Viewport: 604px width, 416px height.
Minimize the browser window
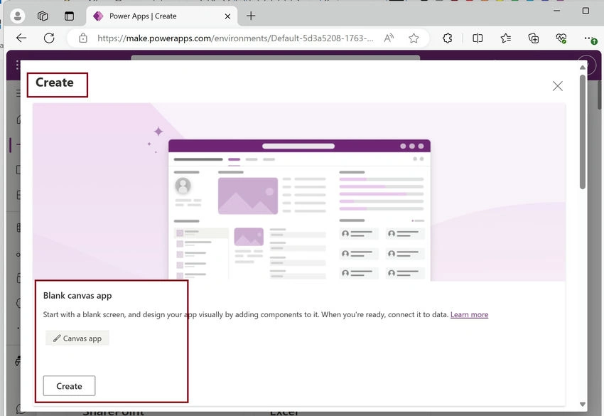(x=556, y=11)
